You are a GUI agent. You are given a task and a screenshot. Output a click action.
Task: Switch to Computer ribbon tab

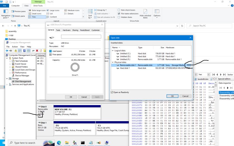point(16,6)
